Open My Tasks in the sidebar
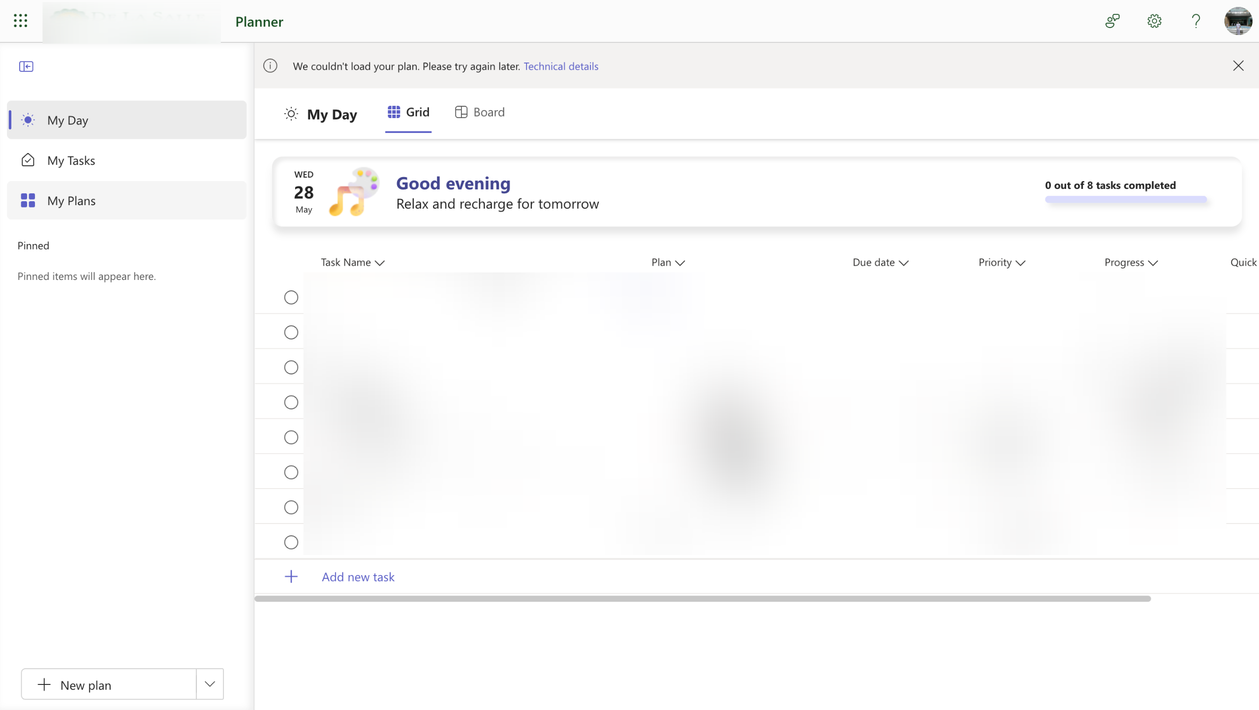This screenshot has width=1259, height=710. (127, 160)
